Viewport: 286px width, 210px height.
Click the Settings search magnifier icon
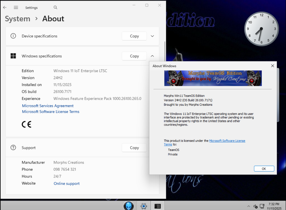tap(55, 8)
